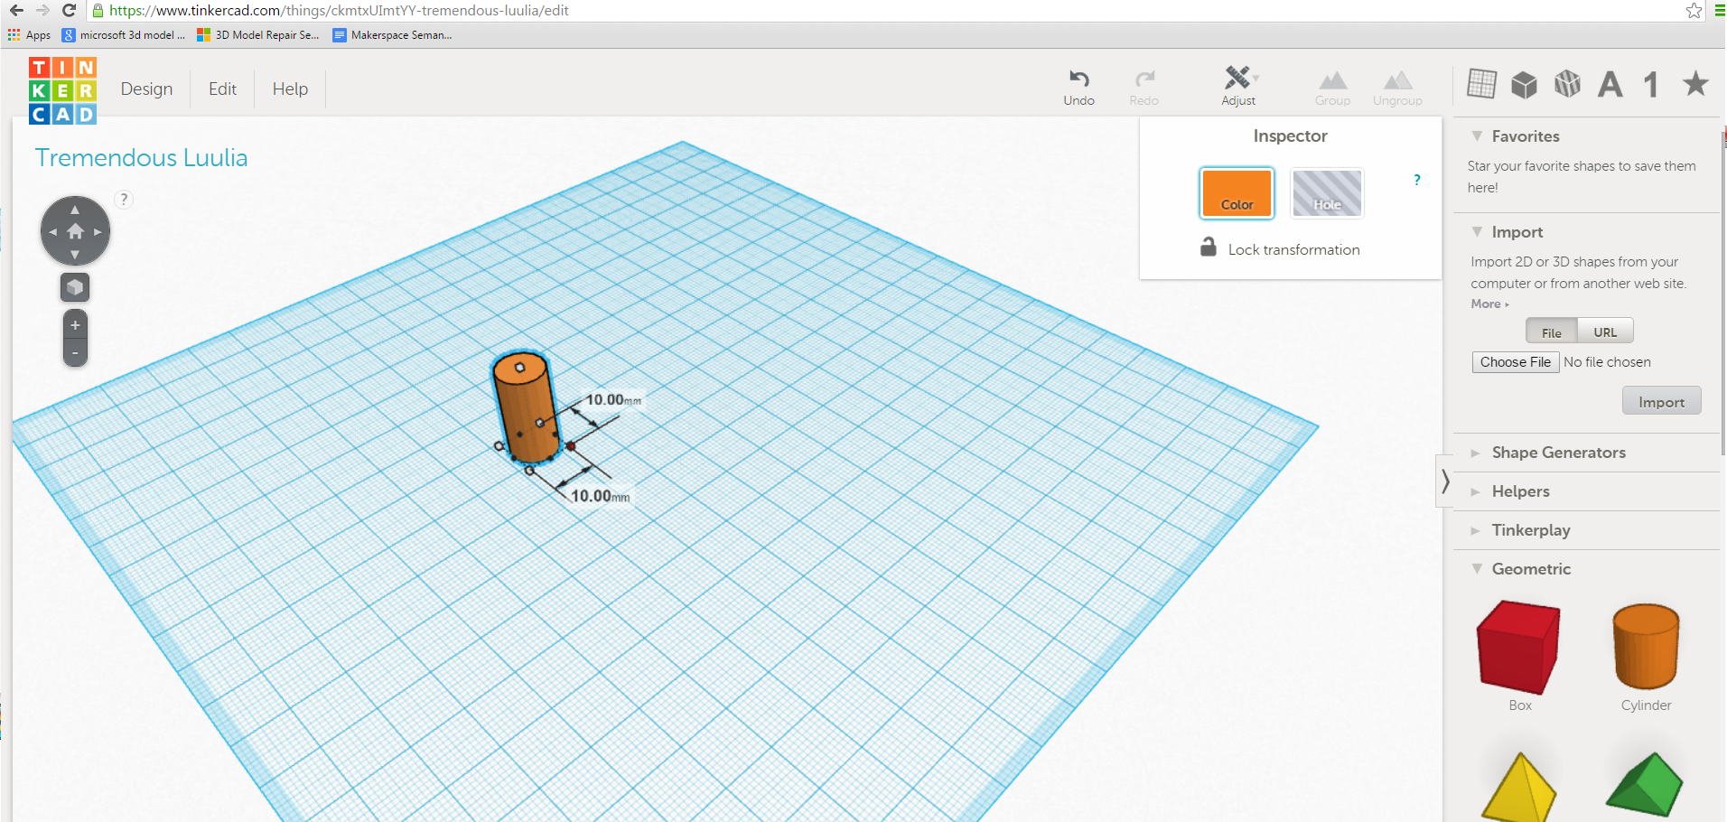This screenshot has height=822, width=1727.
Task: Bookmark this page with the star
Action: pyautogui.click(x=1694, y=11)
